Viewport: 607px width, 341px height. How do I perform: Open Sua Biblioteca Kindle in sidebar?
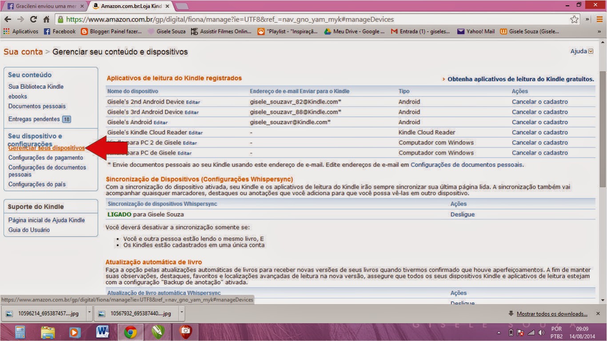36,87
